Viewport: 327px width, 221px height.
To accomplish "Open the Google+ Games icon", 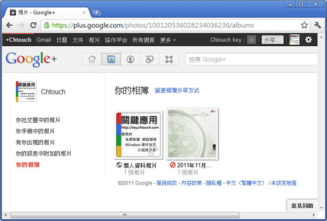I will pyautogui.click(x=169, y=59).
